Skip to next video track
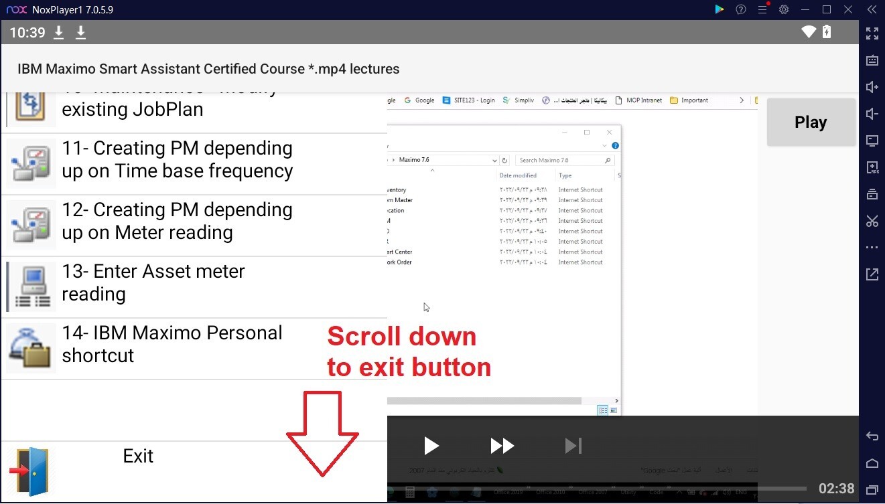The height and width of the screenshot is (504, 885). (573, 446)
